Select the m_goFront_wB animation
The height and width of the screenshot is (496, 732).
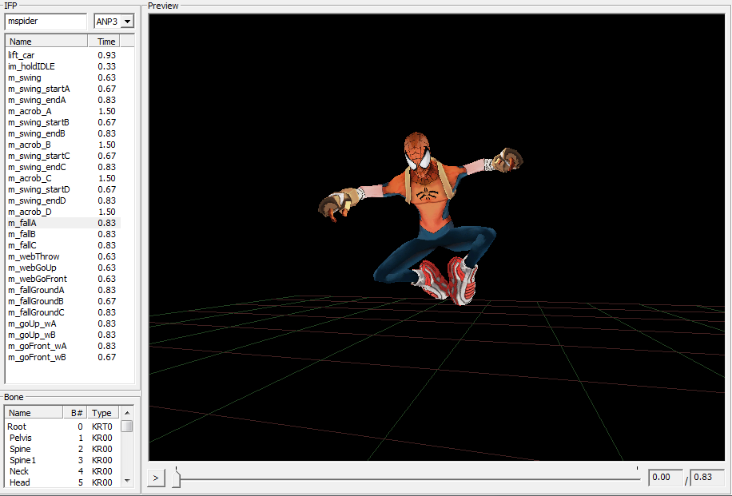click(x=62, y=357)
